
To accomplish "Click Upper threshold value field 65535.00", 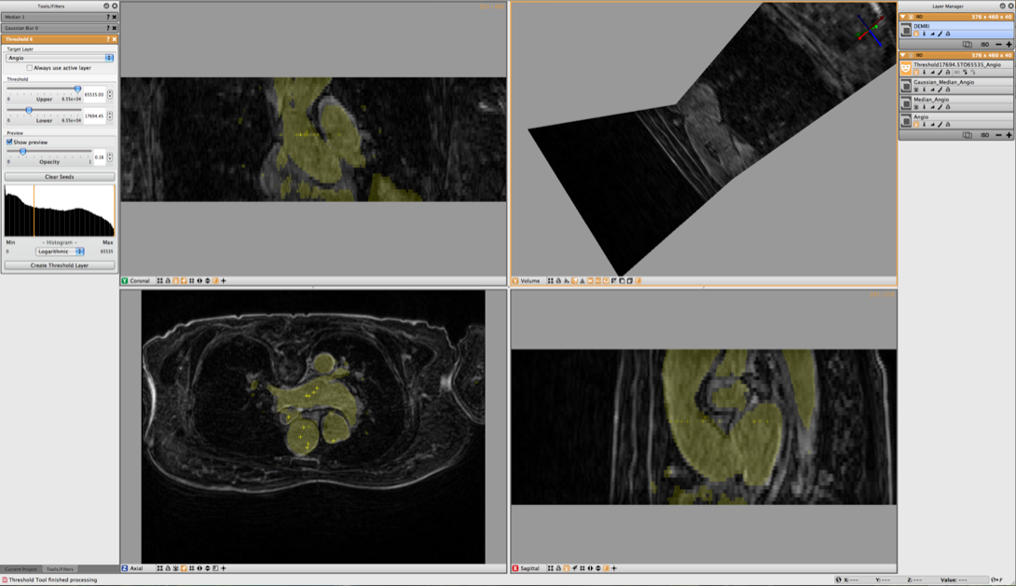I will click(x=94, y=94).
